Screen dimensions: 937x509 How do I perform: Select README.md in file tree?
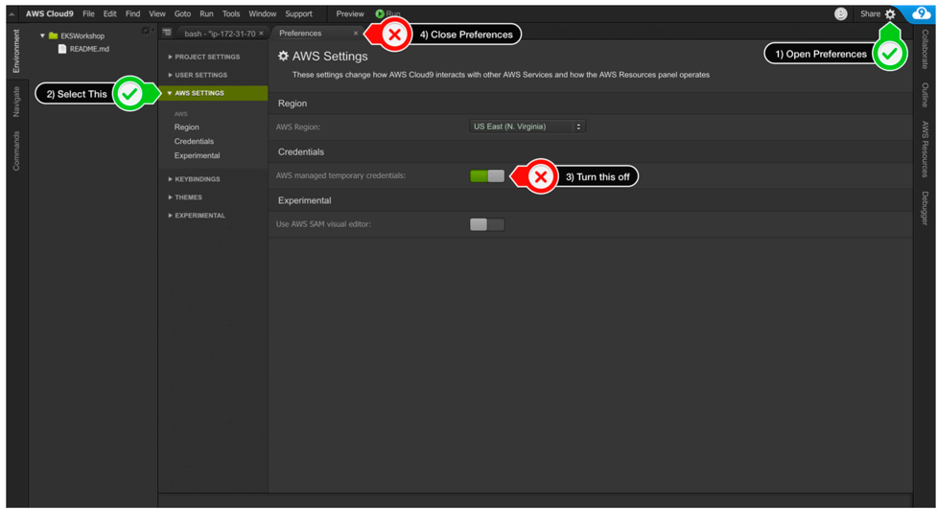89,49
